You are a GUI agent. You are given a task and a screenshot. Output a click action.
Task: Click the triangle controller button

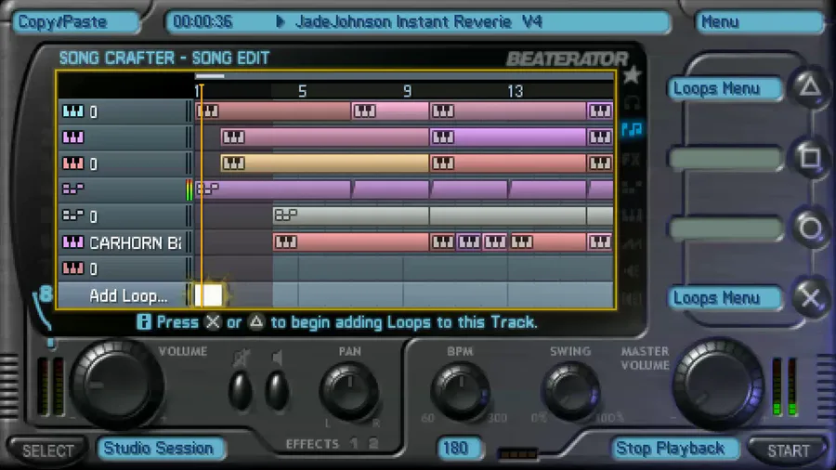pyautogui.click(x=810, y=87)
